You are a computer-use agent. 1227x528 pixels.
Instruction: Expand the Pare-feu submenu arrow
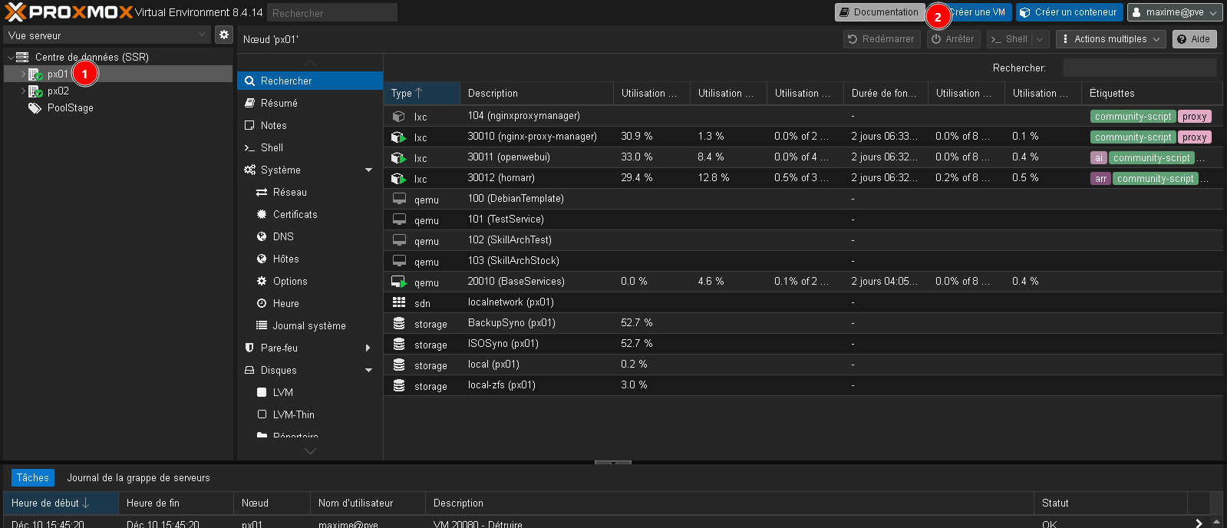point(368,348)
